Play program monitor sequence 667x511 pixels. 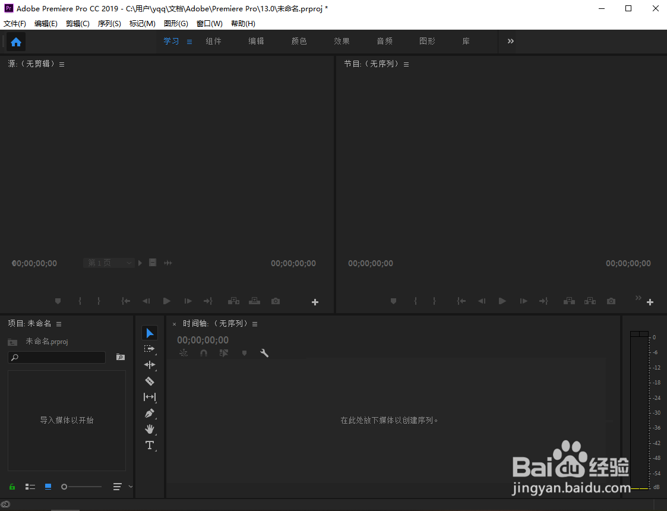[502, 301]
